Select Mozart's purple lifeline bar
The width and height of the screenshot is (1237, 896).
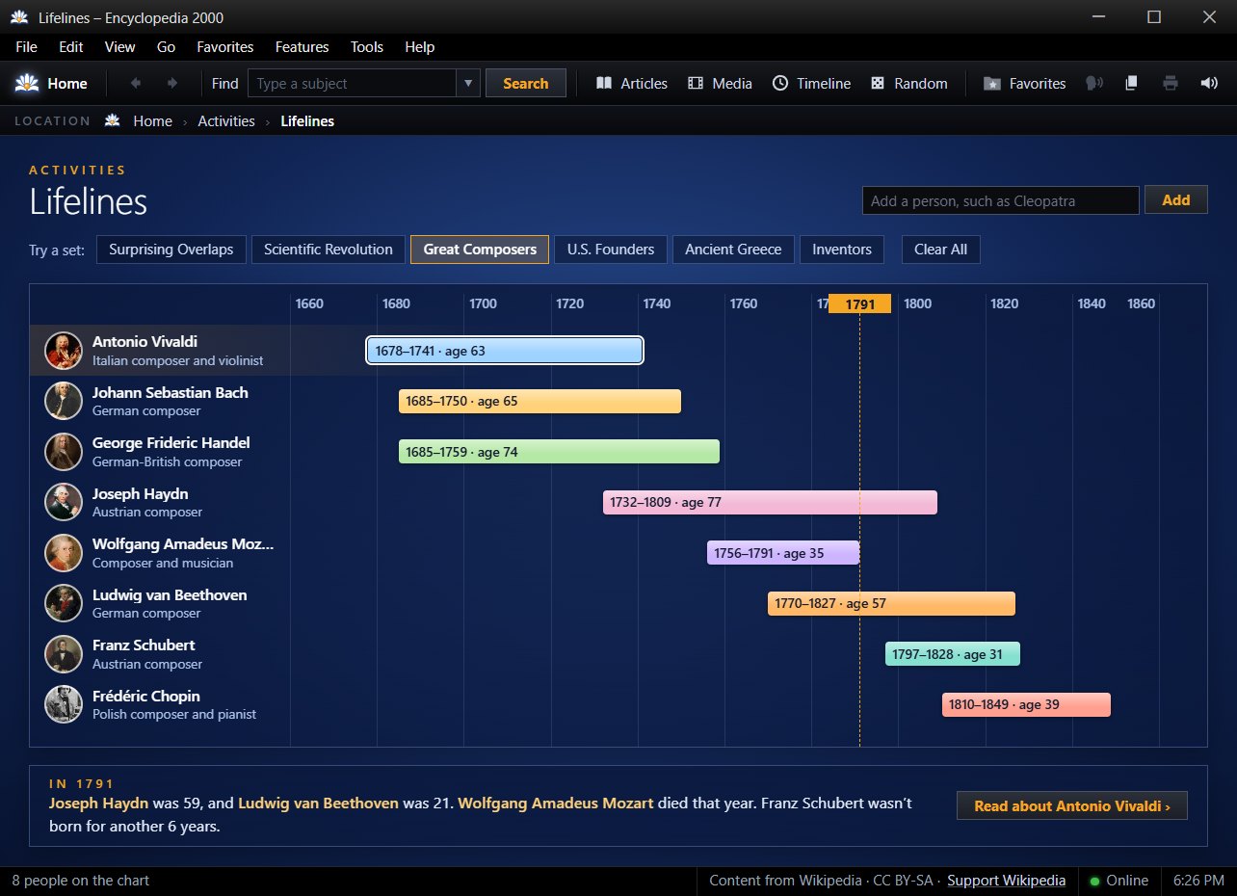(x=783, y=553)
